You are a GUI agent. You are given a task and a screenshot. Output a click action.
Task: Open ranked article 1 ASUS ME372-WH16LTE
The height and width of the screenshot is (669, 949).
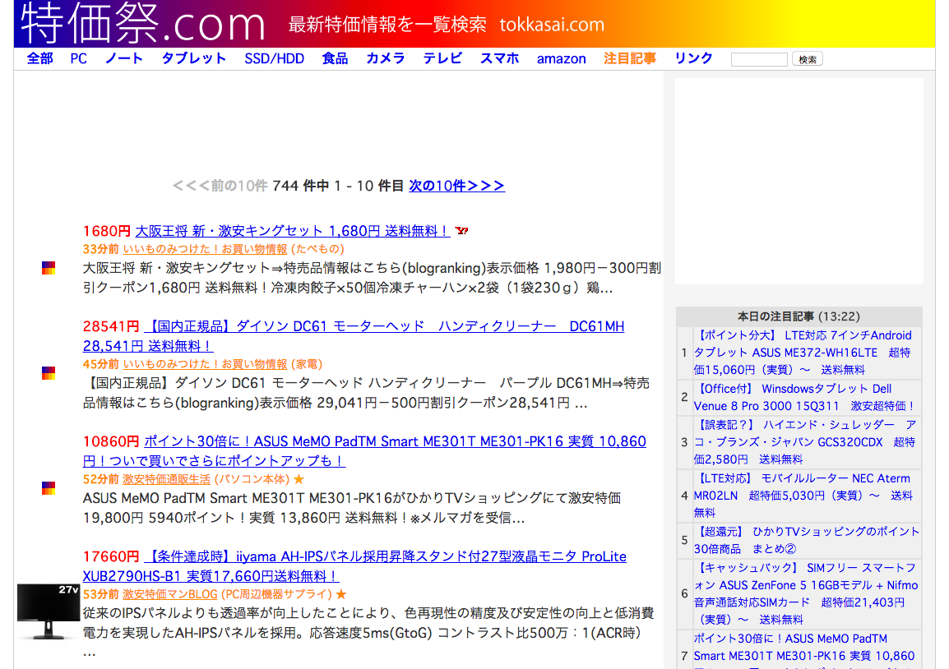pos(803,353)
